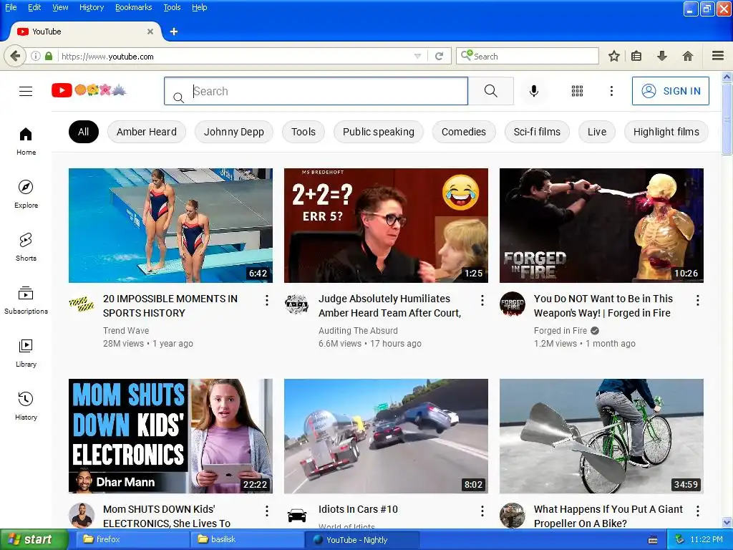Click the green padlock security icon
Screen dimensions: 733x550
point(49,56)
